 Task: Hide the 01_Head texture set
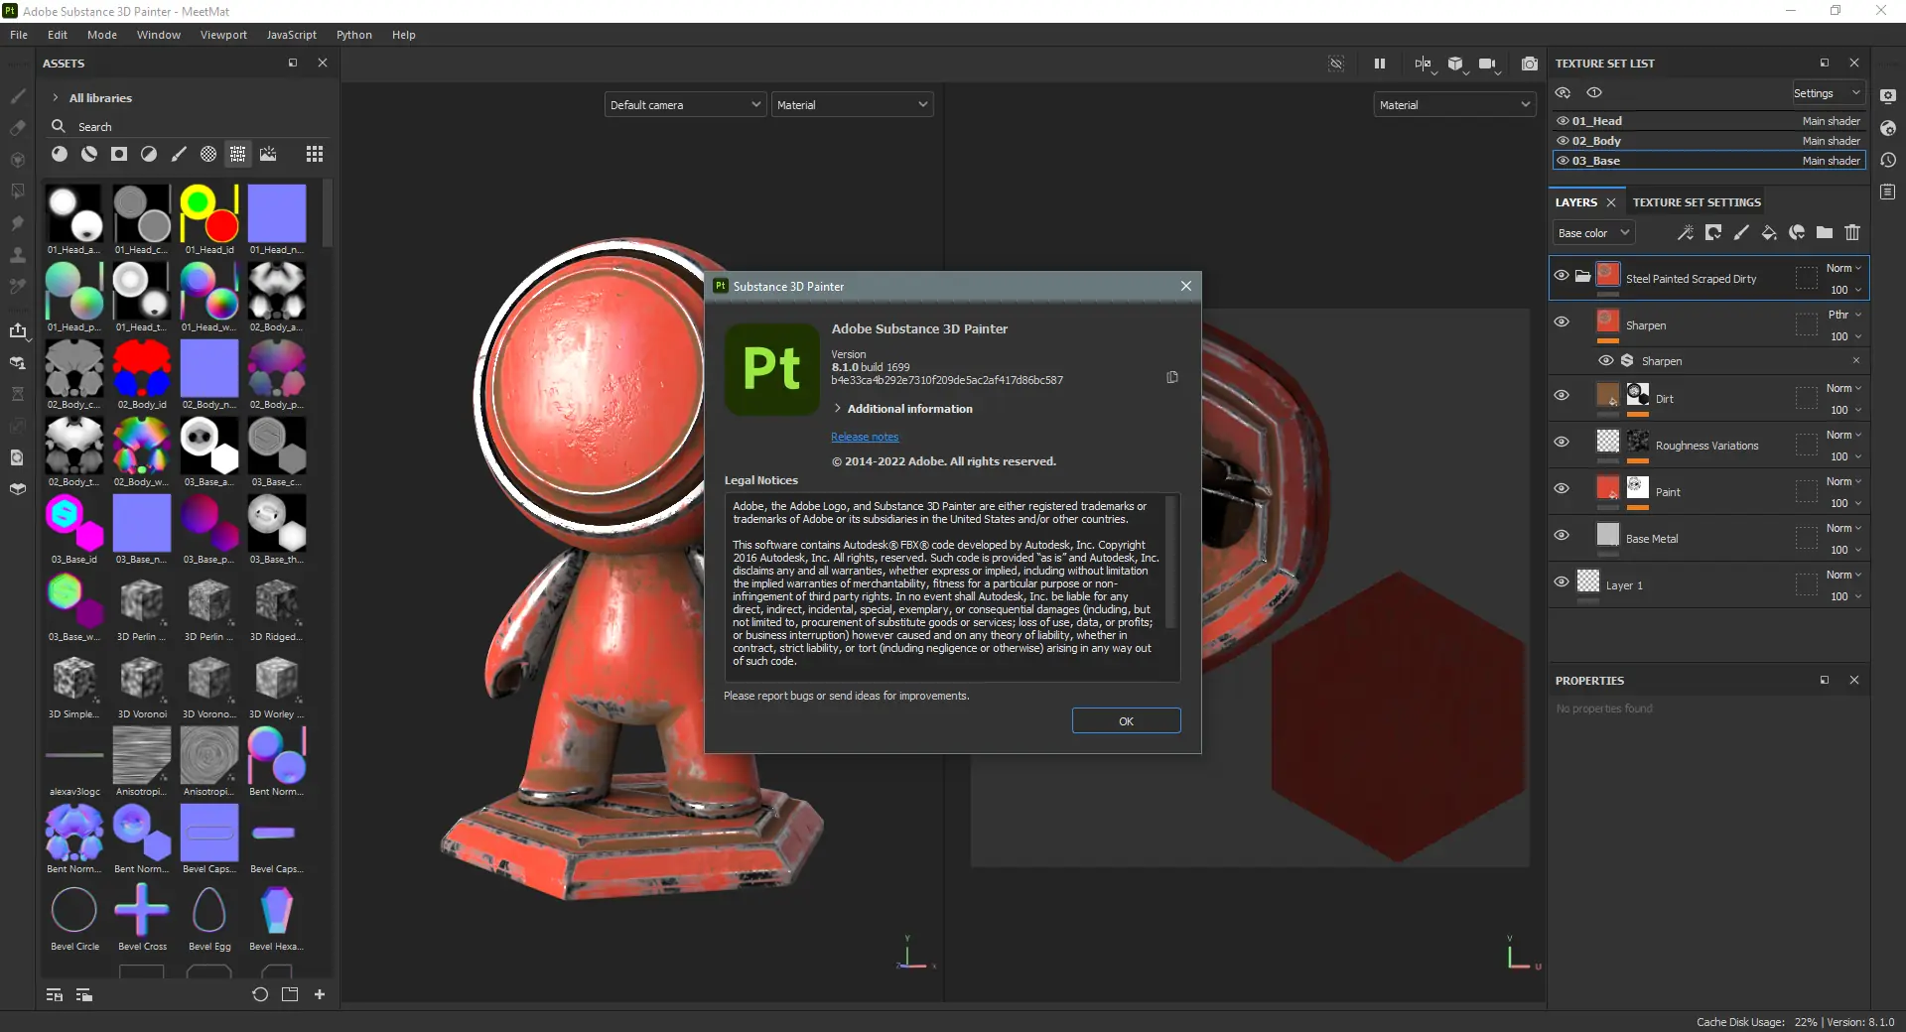coord(1563,121)
